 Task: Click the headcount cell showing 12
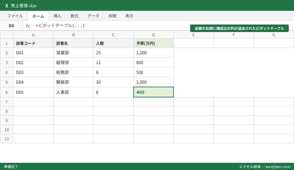coord(113,62)
